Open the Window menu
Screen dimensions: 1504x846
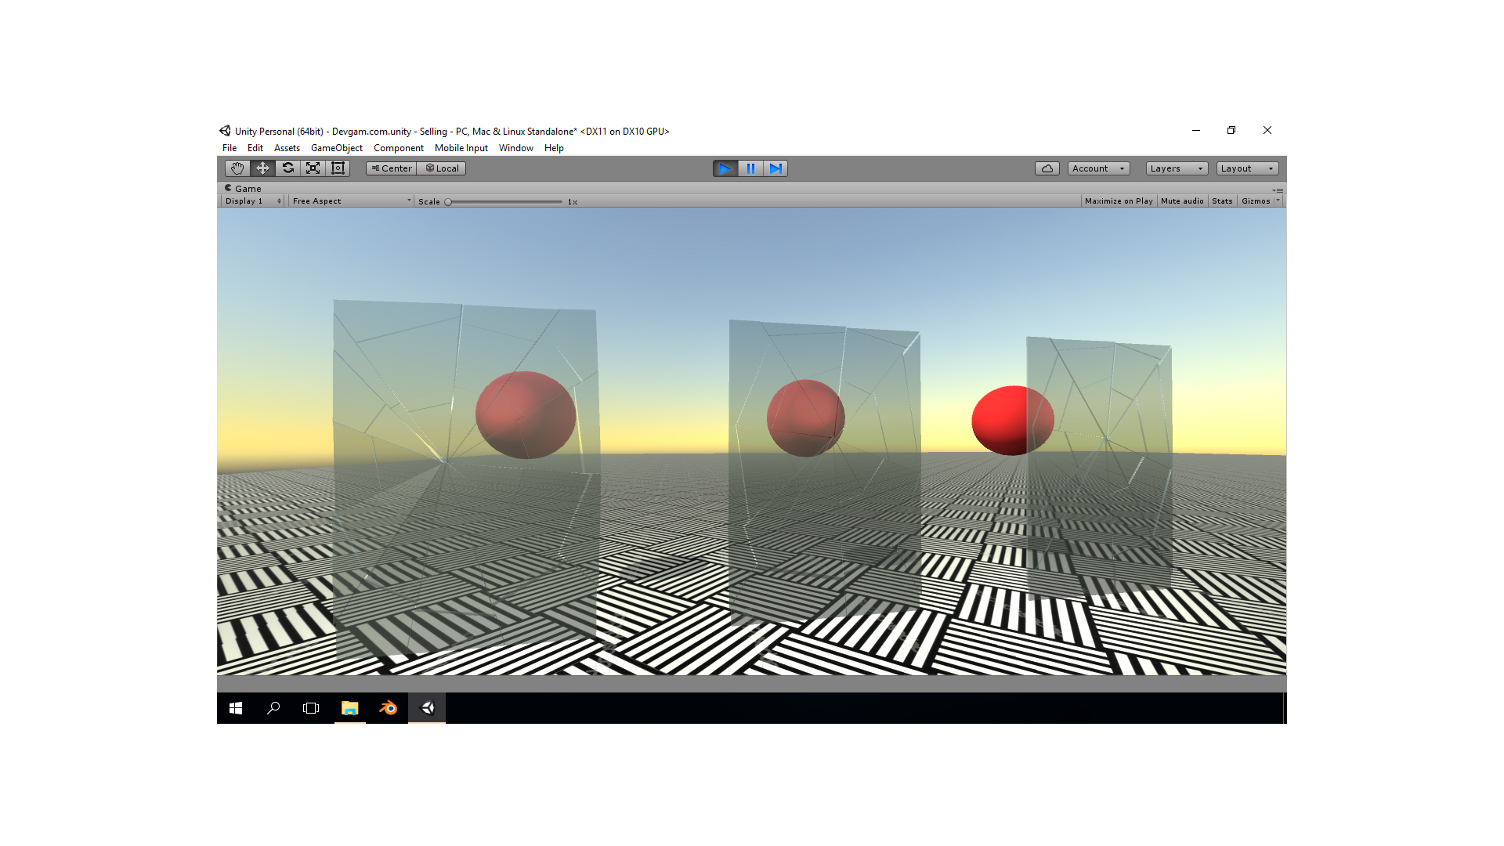click(x=516, y=148)
